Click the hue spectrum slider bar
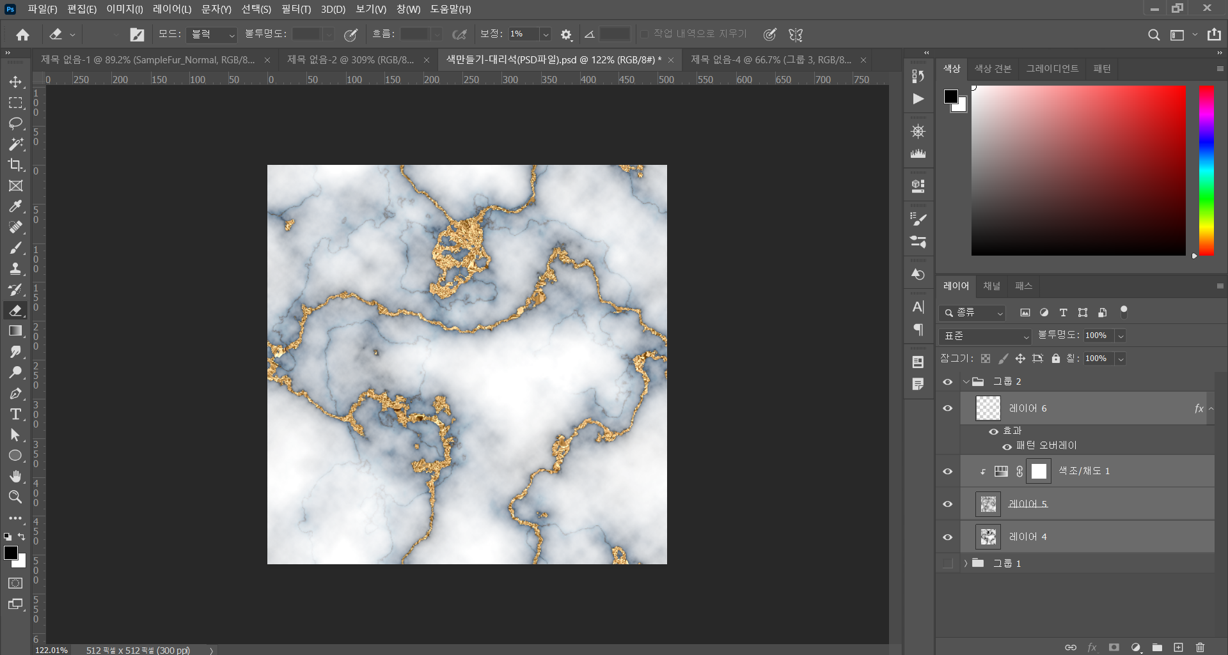The height and width of the screenshot is (655, 1228). click(1206, 171)
